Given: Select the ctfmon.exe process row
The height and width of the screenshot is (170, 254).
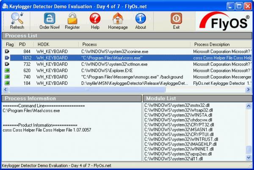Looking at the screenshot, I should [127, 64].
